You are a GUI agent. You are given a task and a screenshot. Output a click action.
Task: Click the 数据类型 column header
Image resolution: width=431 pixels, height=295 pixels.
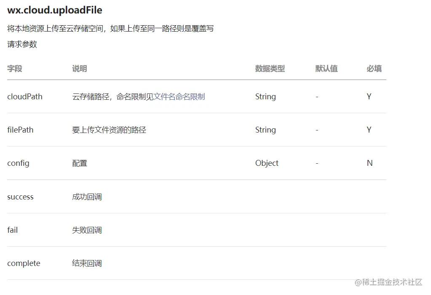click(270, 69)
